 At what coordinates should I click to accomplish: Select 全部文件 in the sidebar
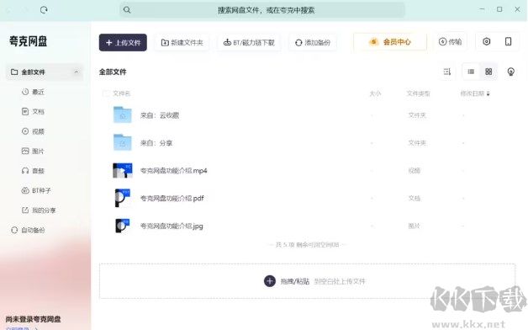tap(44, 72)
